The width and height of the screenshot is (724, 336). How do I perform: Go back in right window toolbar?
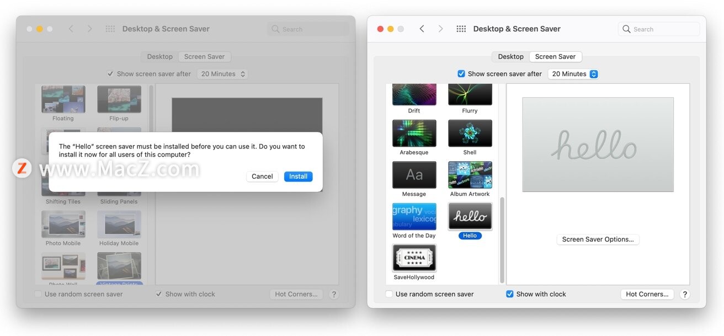click(x=422, y=29)
